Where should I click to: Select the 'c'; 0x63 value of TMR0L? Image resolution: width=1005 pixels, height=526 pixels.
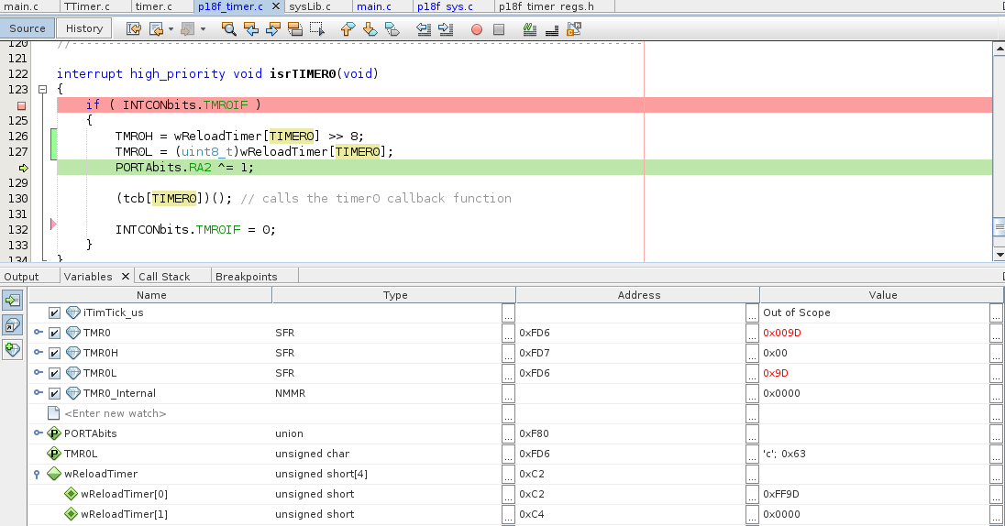[x=784, y=454]
